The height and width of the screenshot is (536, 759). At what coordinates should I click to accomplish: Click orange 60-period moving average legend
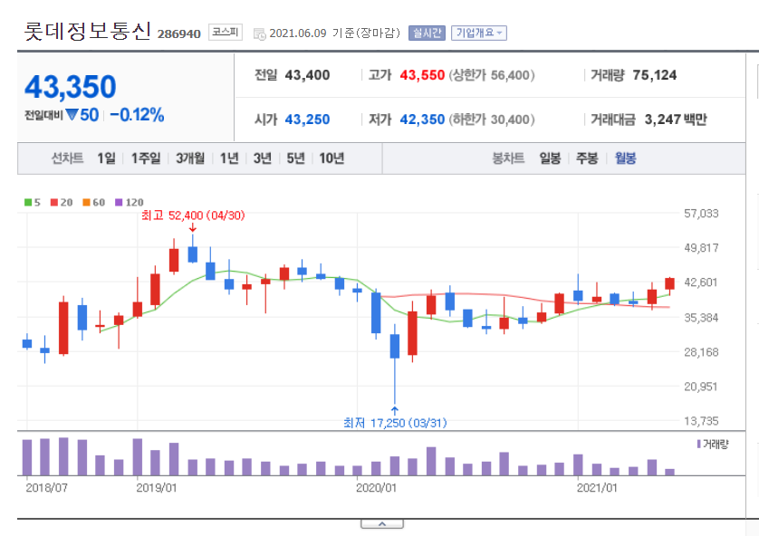[93, 202]
